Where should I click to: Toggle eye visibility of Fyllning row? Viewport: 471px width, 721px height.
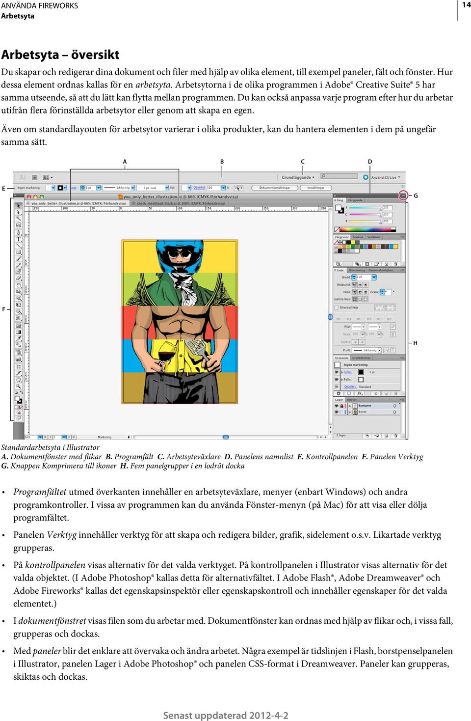337,380
